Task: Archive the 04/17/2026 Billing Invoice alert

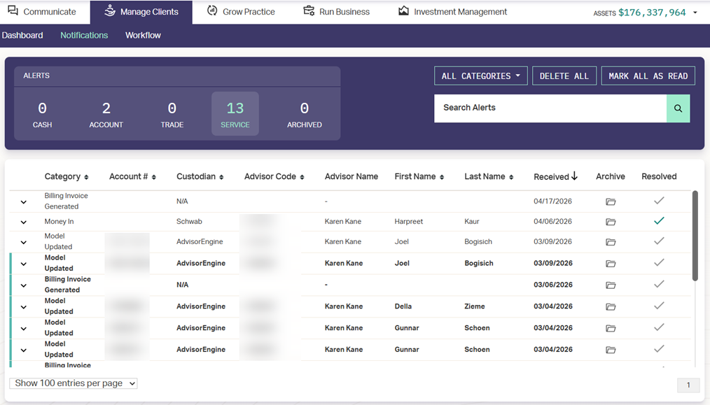Action: [611, 201]
